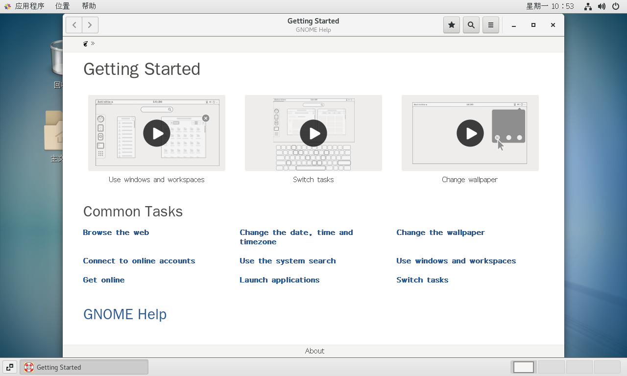Open search with the magnifier icon

coord(471,25)
